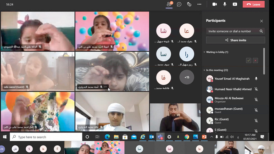Viewport: 274px width, 154px height.
Task: Select Mouza Ali Al Badwawi in participant list
Action: tap(229, 100)
